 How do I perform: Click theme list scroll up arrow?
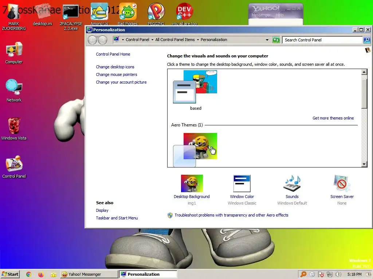click(364, 72)
